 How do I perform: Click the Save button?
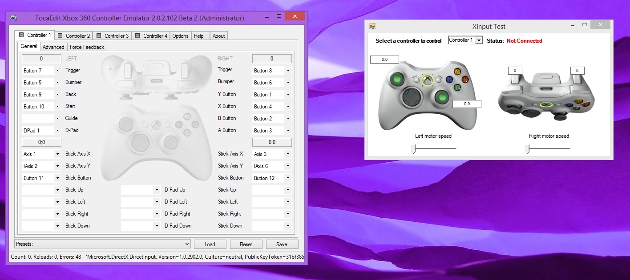[282, 244]
